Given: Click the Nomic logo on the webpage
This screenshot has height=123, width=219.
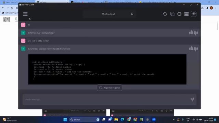Looking at the screenshot, I should coord(7,20).
